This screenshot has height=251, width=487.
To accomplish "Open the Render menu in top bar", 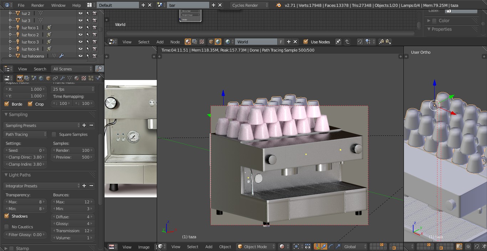I will pos(37,5).
